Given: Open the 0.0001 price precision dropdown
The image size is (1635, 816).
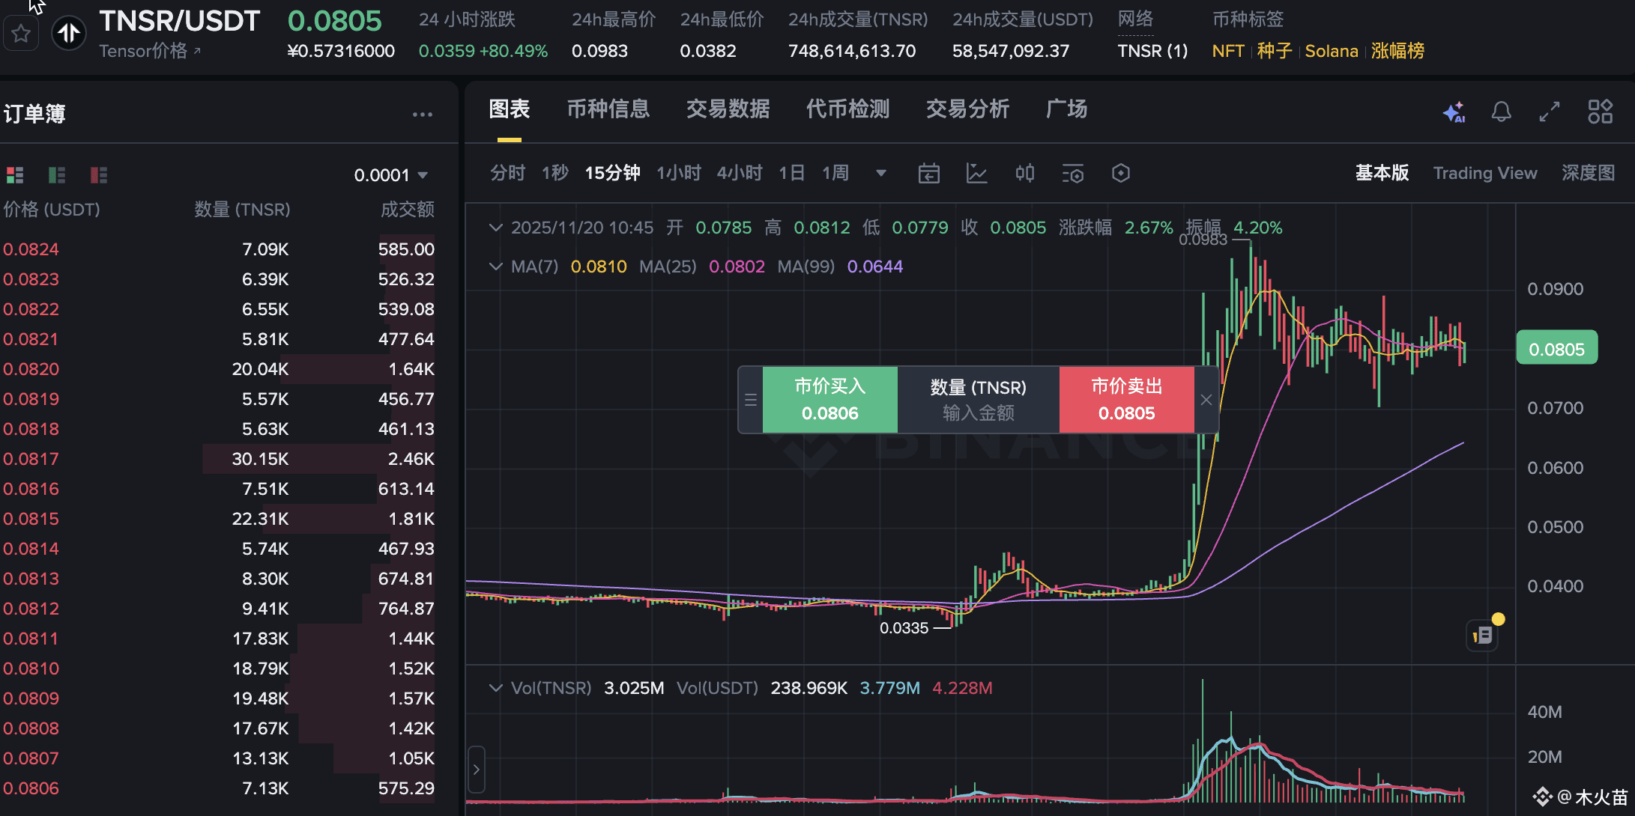Looking at the screenshot, I should coord(390,175).
